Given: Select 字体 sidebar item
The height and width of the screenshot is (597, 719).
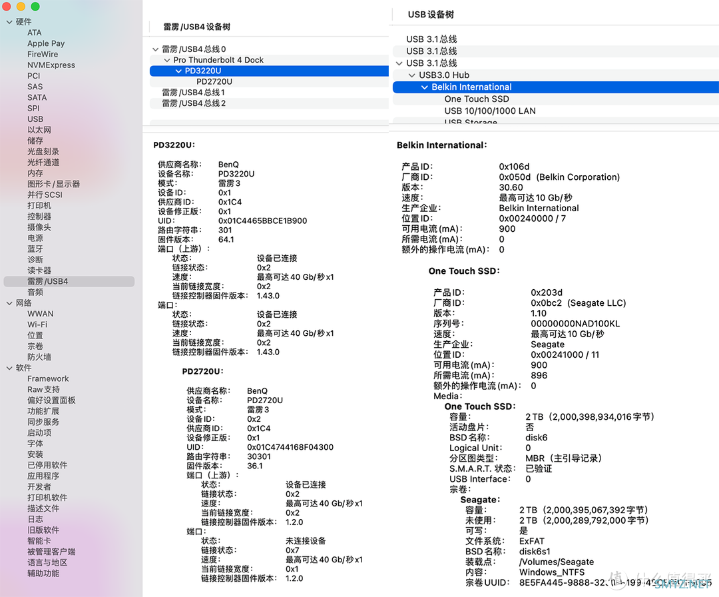Looking at the screenshot, I should [35, 443].
